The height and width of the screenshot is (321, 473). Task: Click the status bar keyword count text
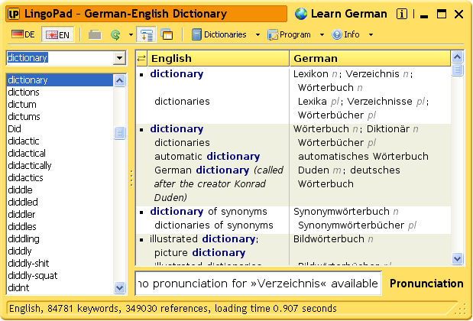[83, 309]
